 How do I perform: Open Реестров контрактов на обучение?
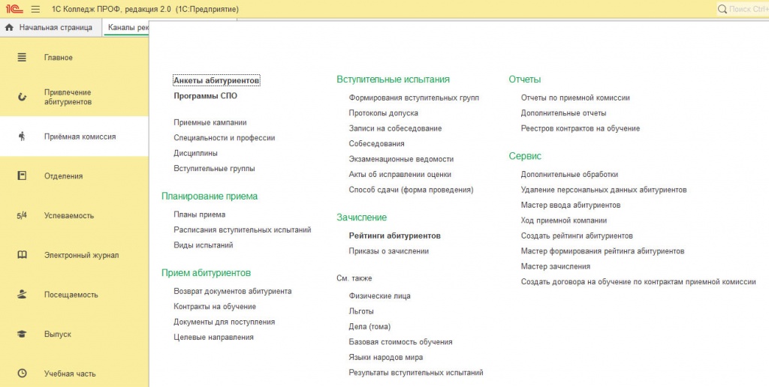click(581, 129)
